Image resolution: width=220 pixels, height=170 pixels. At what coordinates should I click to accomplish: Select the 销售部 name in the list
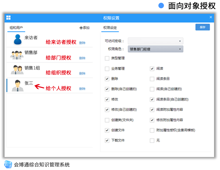[x=31, y=53]
